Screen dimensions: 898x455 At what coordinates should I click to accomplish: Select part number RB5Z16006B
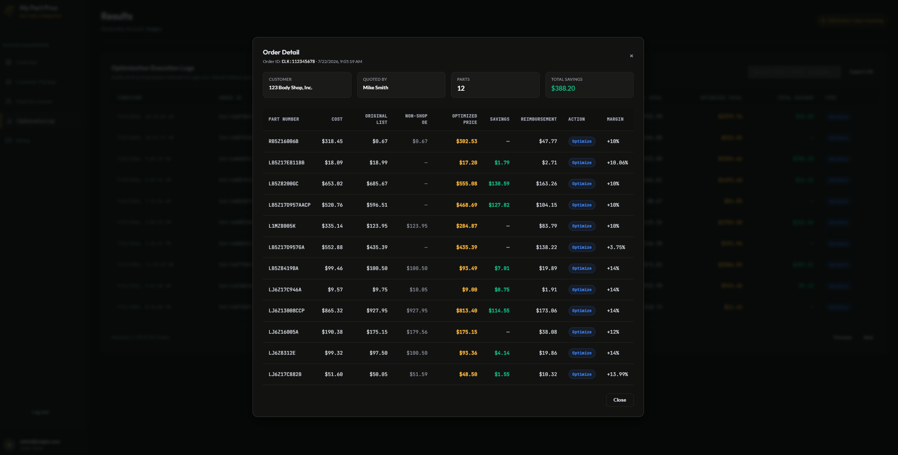click(283, 141)
